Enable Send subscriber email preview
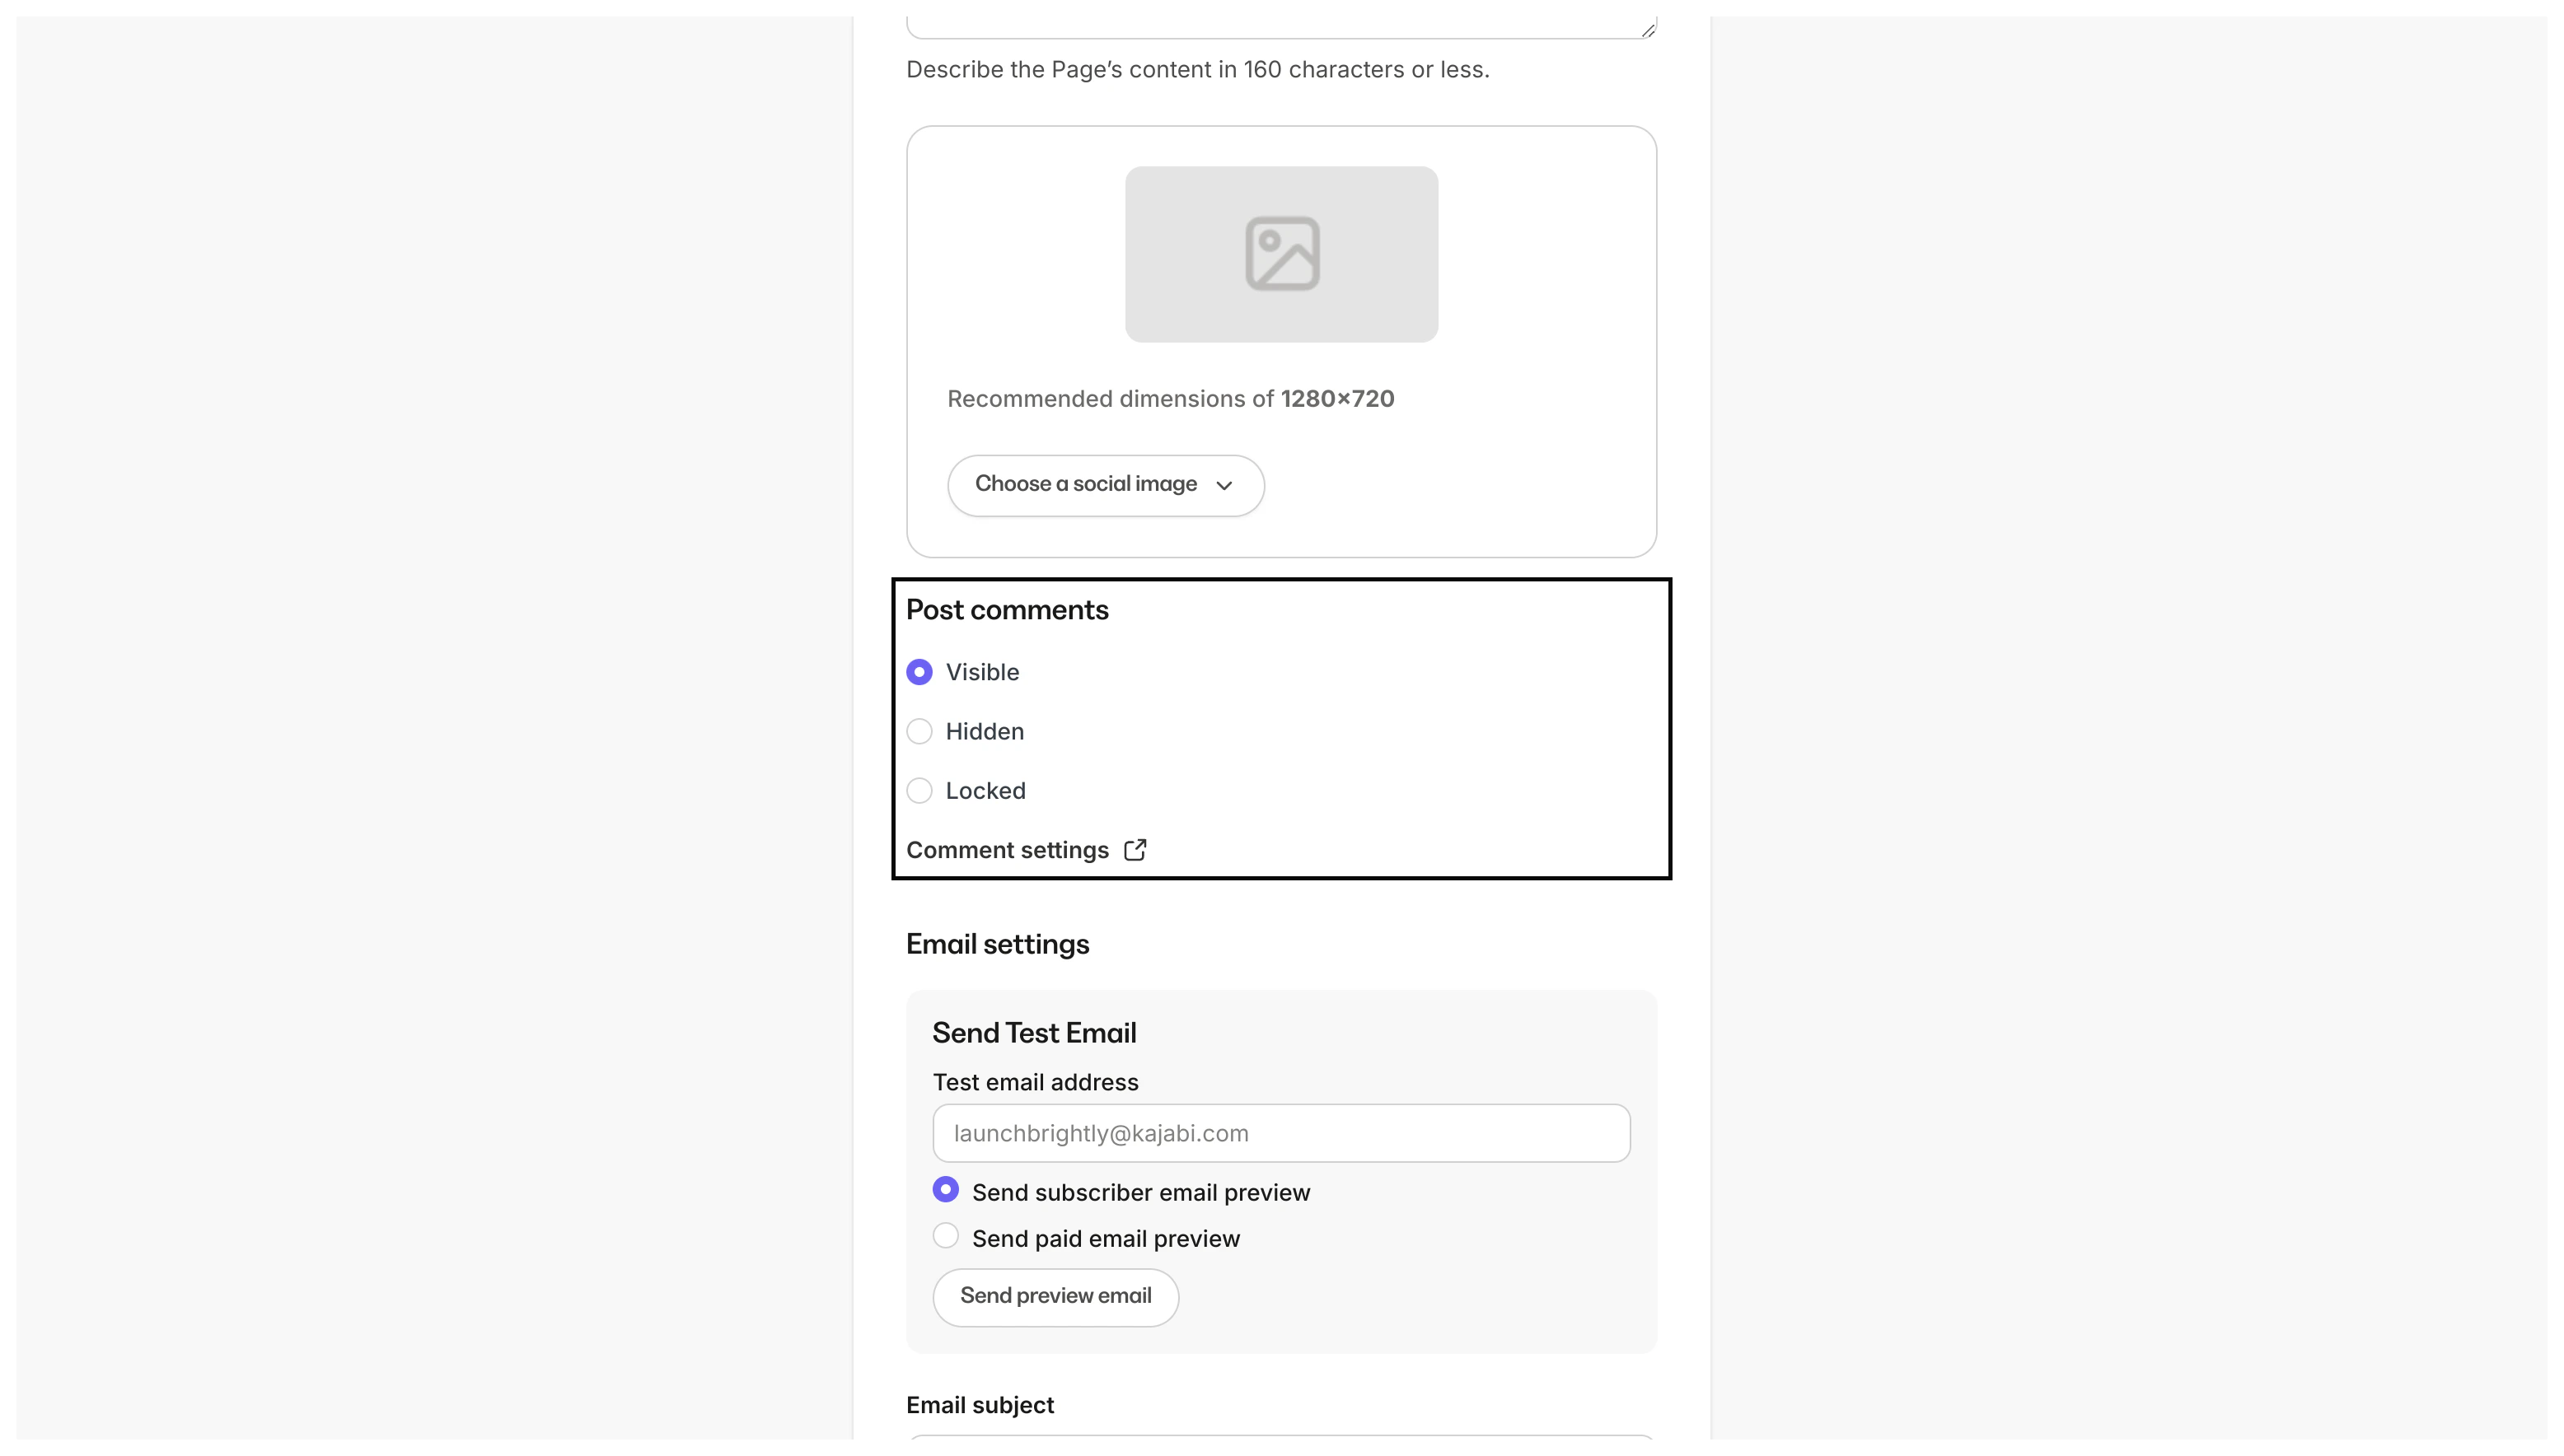Screen dimensions: 2564x1456 pos(945,1189)
